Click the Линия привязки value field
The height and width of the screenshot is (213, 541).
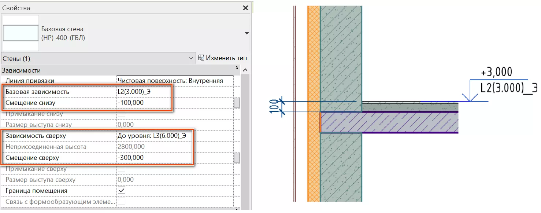tap(175, 81)
